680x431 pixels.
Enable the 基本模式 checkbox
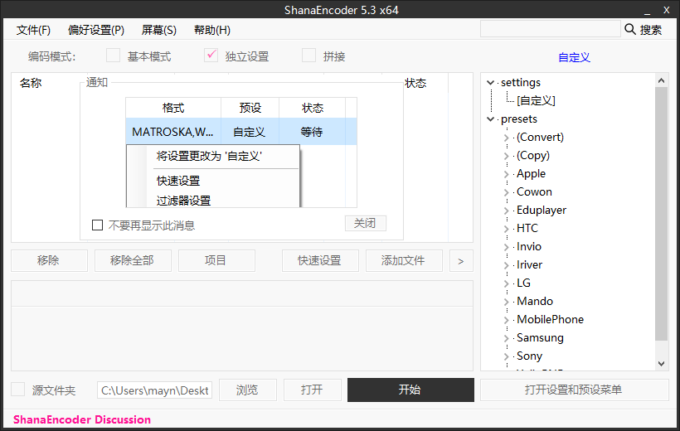(113, 56)
